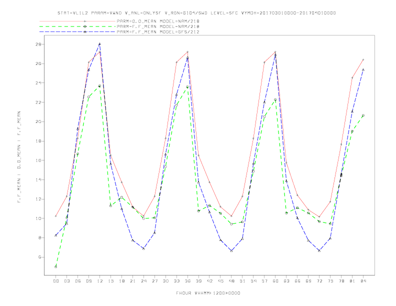Click the blue triangle minimum at hour 24
Screen dimensions: 396x306
(143, 248)
